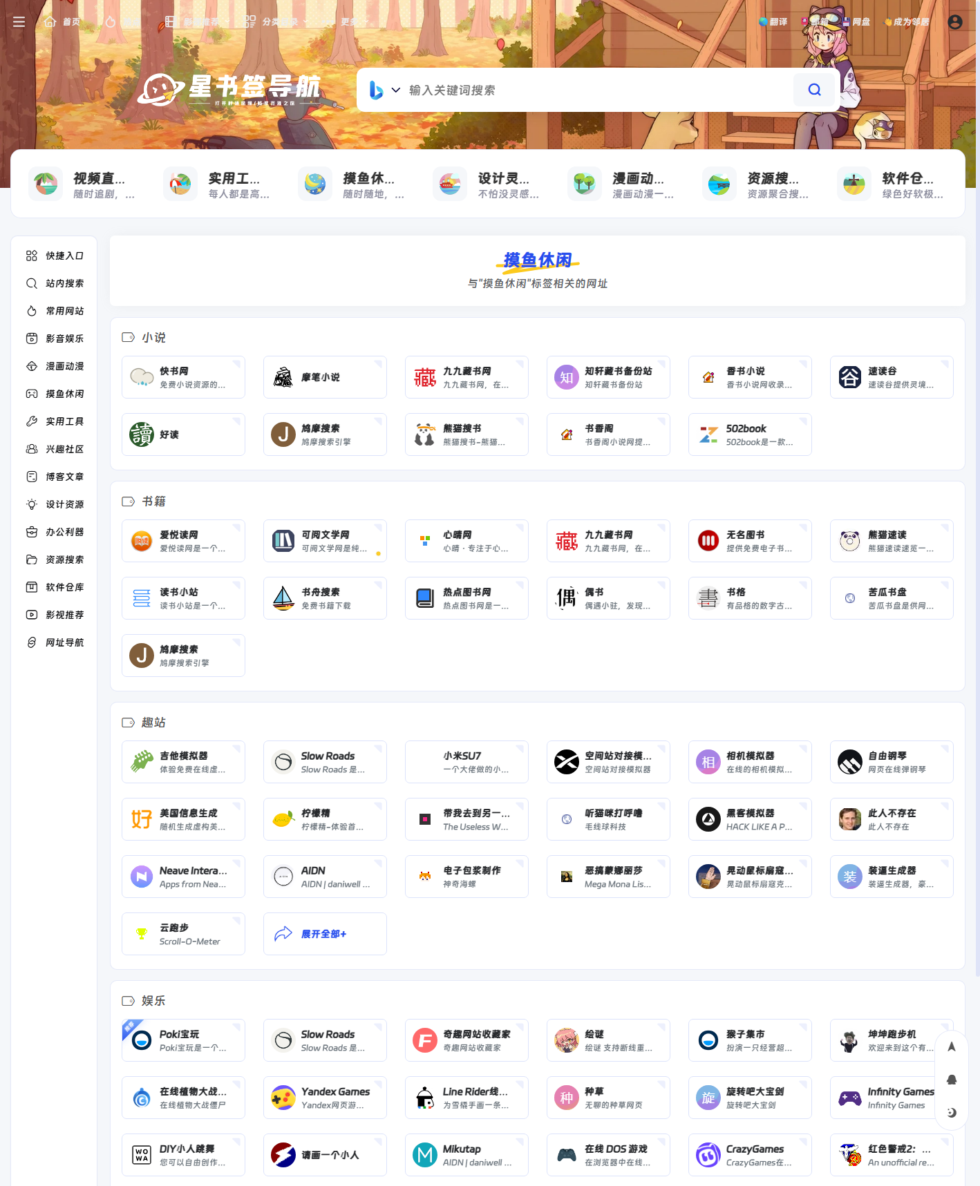The width and height of the screenshot is (980, 1186).
Task: Open the hamburger menu at top left
Action: click(x=19, y=22)
